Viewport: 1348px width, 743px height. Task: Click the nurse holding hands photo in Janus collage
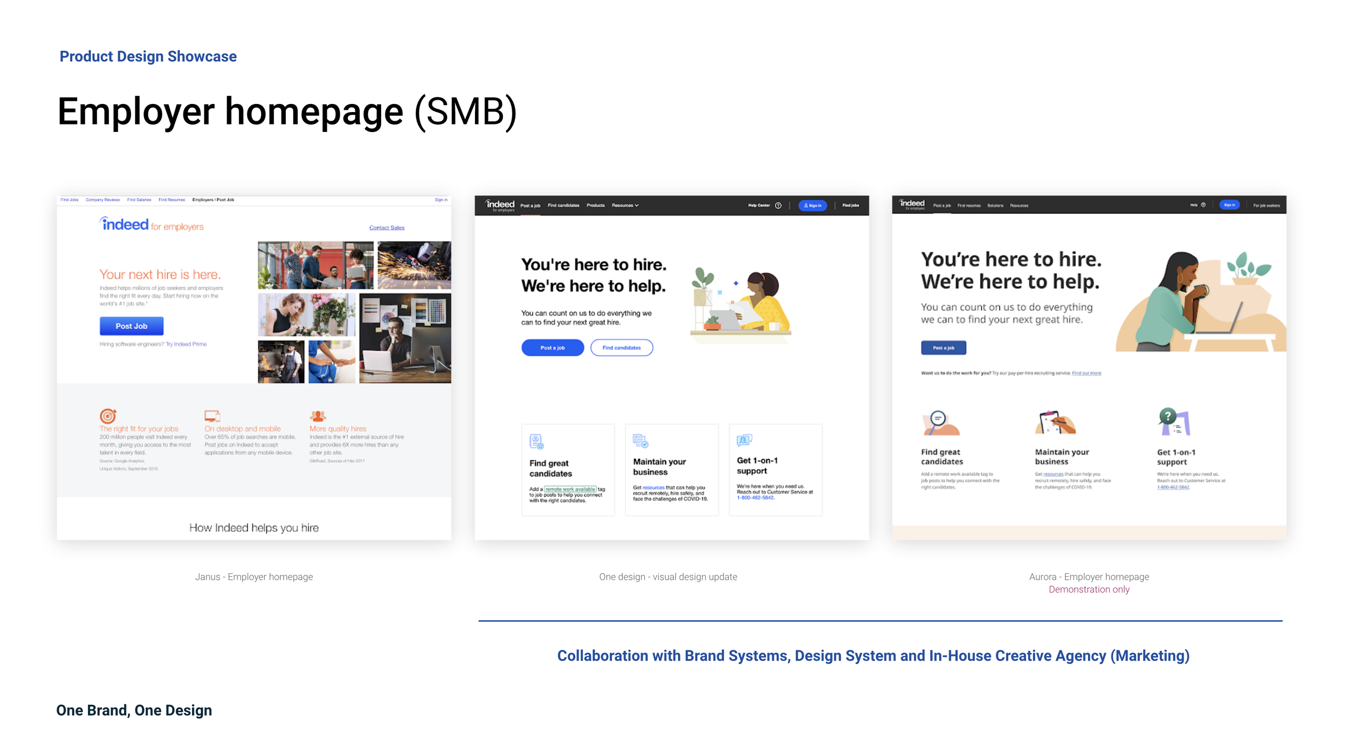[332, 362]
